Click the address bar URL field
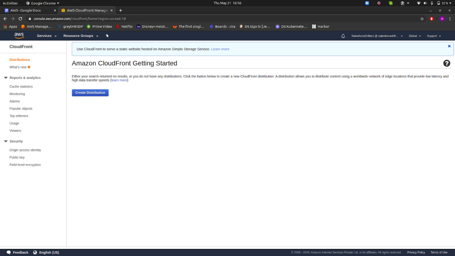Image resolution: width=455 pixels, height=256 pixels. (222, 19)
